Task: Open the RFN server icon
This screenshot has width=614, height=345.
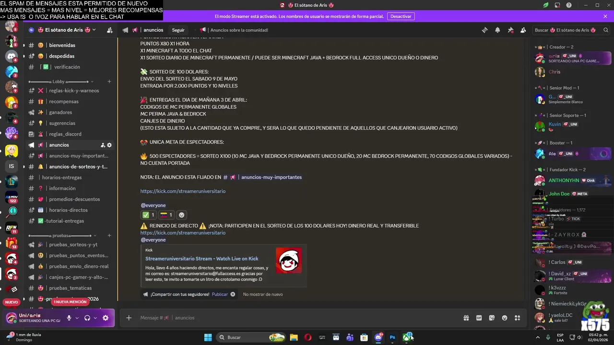Action: (x=12, y=228)
